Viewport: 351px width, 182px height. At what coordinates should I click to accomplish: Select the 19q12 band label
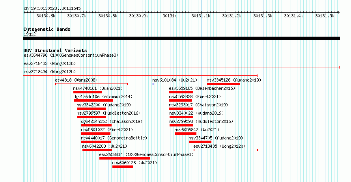coord(30,34)
